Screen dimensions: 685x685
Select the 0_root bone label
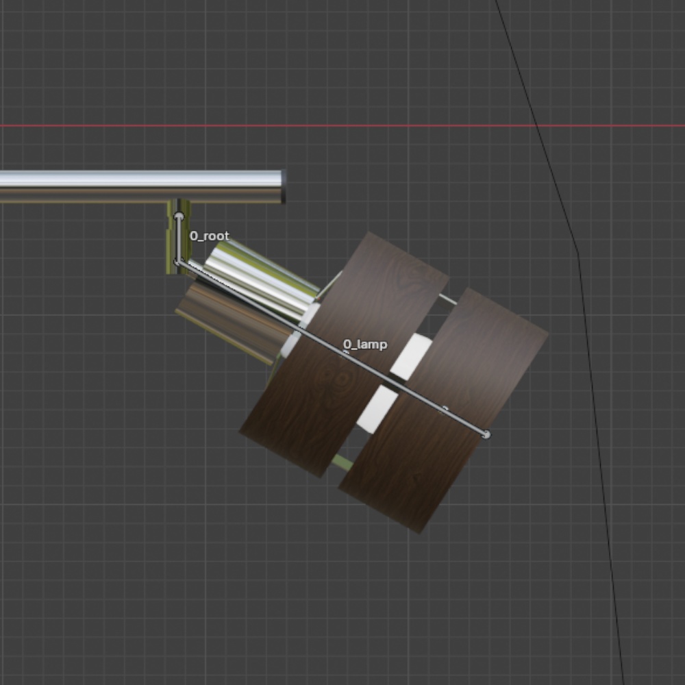[x=209, y=236]
